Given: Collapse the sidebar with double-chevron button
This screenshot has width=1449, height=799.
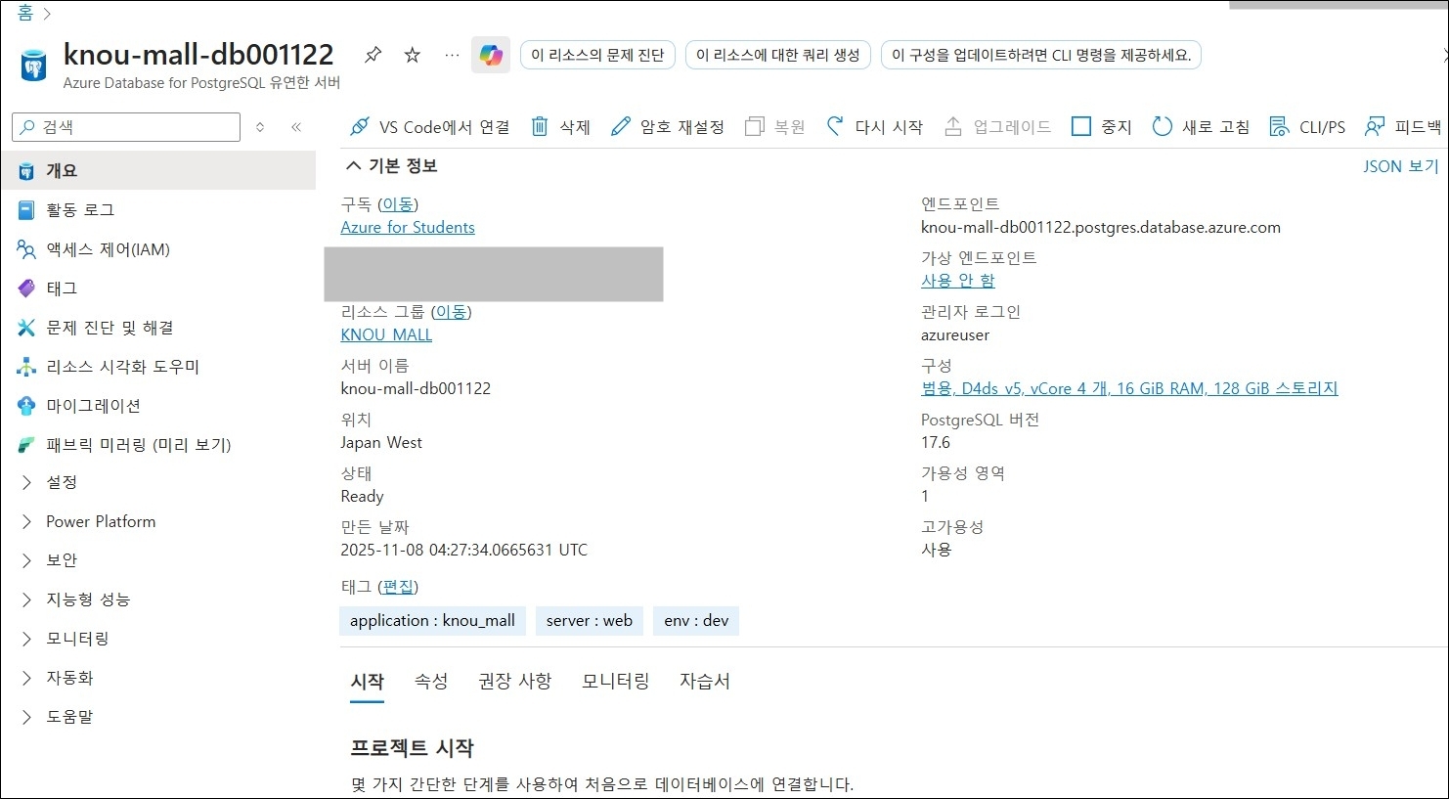Looking at the screenshot, I should coord(296,127).
